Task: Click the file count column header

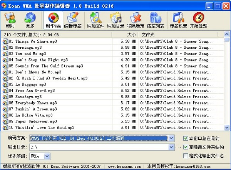Action: coord(56,35)
